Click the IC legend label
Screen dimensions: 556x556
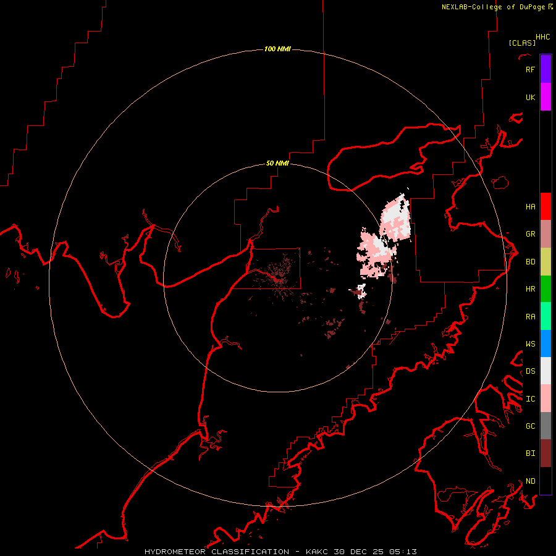coord(530,399)
